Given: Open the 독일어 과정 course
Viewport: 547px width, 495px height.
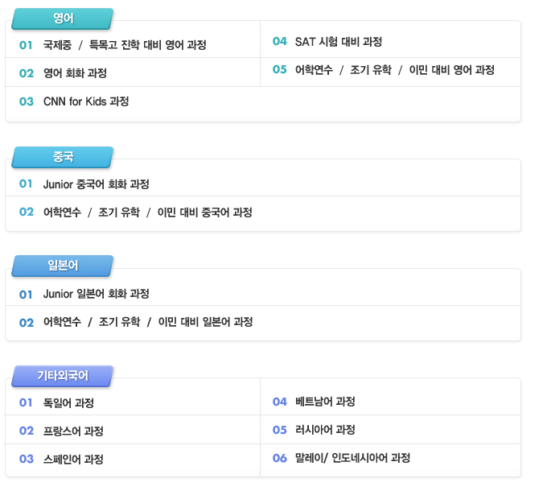Looking at the screenshot, I should tap(68, 403).
